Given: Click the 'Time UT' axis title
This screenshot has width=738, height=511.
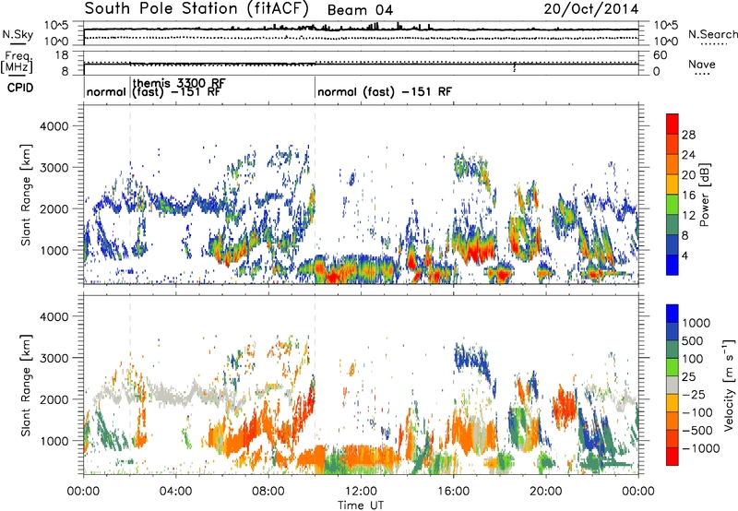Looking at the screenshot, I should 361,505.
